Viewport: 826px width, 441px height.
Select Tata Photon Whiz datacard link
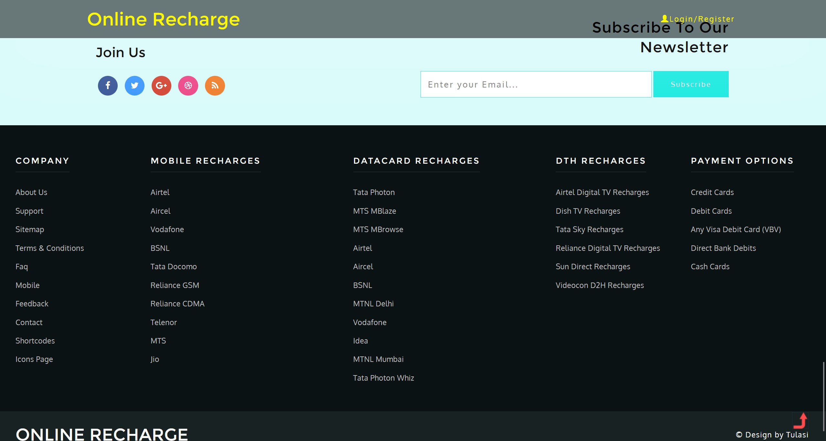383,378
